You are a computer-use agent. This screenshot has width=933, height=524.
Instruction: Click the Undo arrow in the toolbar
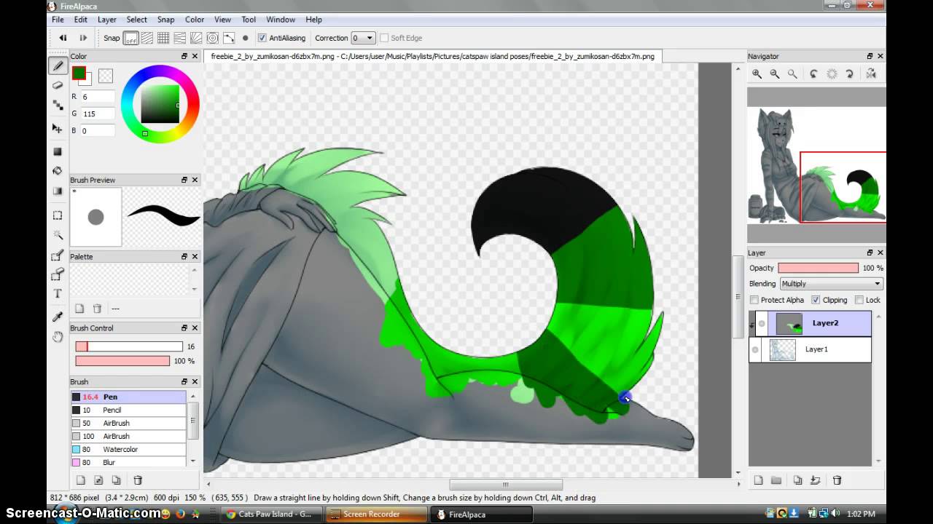(x=63, y=38)
